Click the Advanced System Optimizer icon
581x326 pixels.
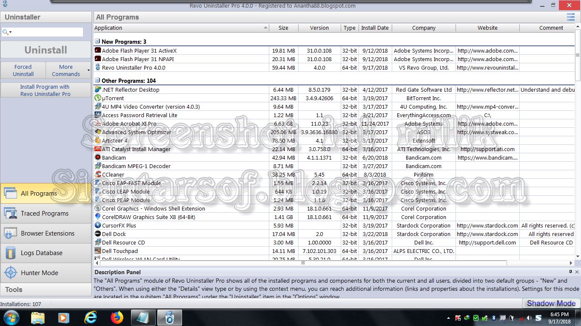pos(98,132)
